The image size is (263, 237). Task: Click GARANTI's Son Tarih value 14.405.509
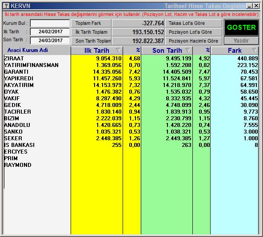tap(177, 72)
